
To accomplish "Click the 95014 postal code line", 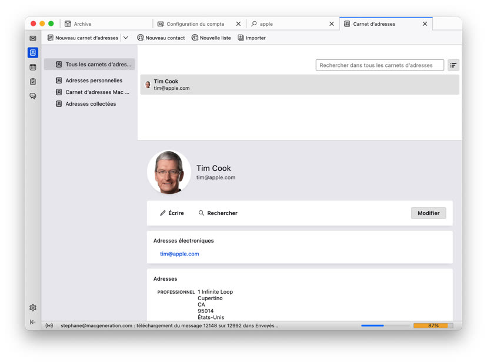I will 206,311.
